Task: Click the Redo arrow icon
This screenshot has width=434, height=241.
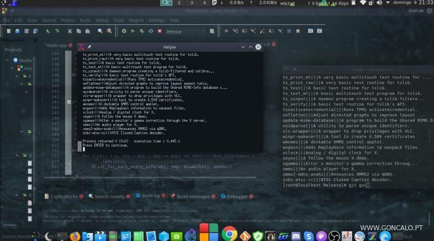Action: 57,31
